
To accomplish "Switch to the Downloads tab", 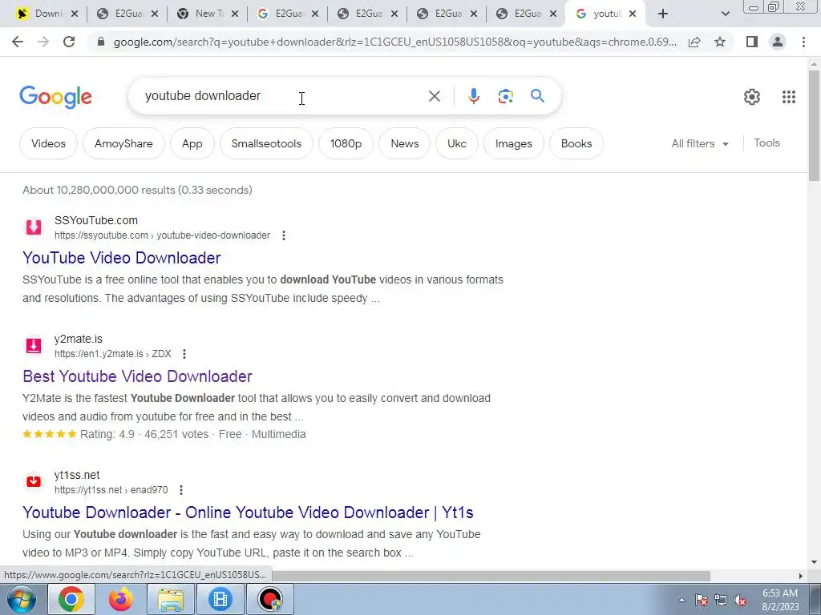I will (47, 14).
